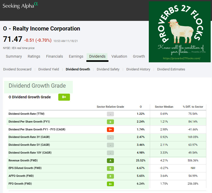Switch to the Ratings tab
Viewport: 212px width, 193px height.
click(x=34, y=56)
